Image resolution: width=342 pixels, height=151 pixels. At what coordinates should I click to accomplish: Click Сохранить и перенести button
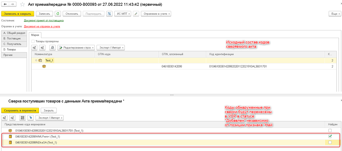[20, 110]
